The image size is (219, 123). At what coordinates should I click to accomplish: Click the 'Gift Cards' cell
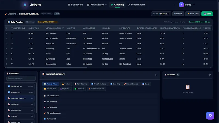[x=50, y=59]
